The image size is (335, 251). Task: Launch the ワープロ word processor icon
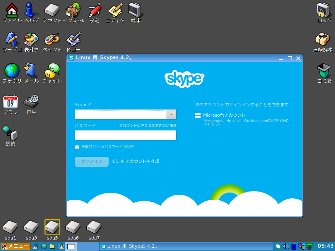12,39
